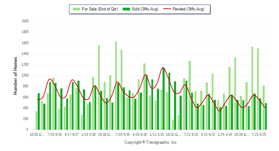Image resolution: width=279 pixels, height=151 pixels.
Task: Click the 1000 y-axis value label
Action: pyautogui.click(x=25, y=75)
